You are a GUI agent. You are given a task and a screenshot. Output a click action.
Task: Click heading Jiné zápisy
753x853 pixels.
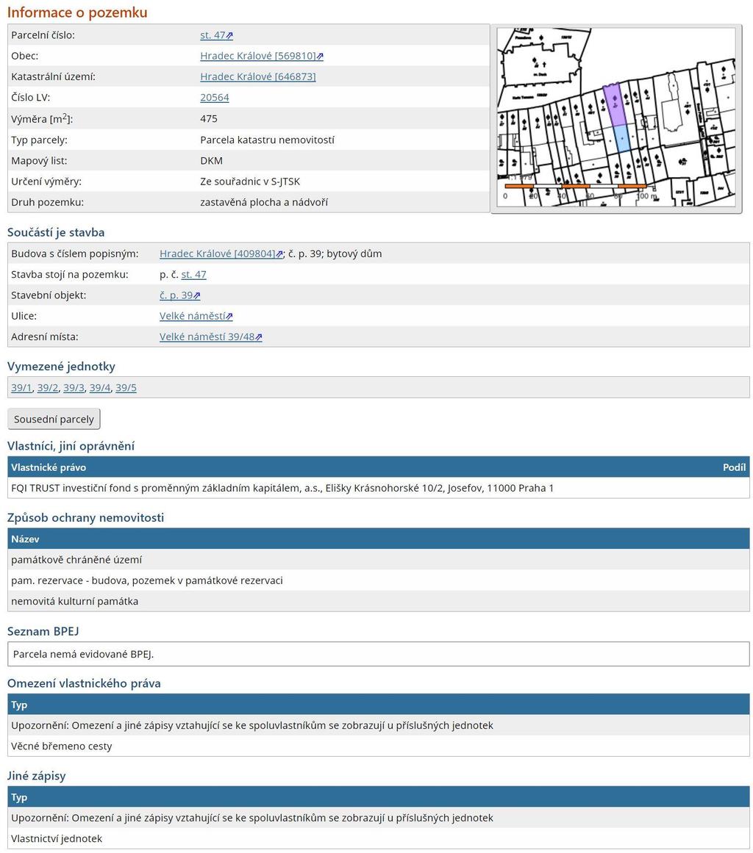coord(37,777)
